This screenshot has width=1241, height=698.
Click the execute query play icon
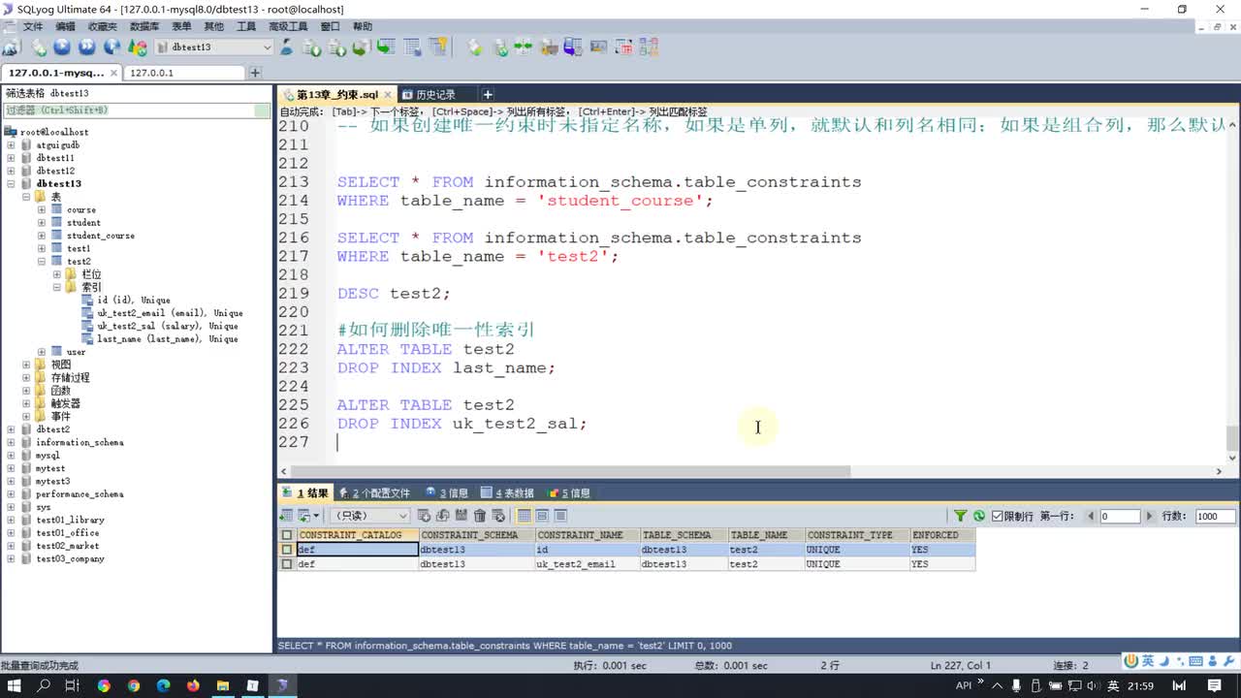pyautogui.click(x=62, y=47)
